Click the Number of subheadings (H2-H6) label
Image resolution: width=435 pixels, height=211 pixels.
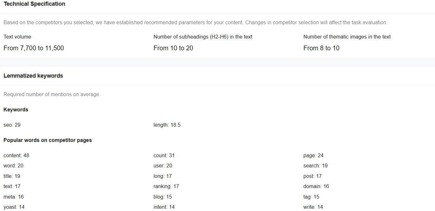(203, 37)
